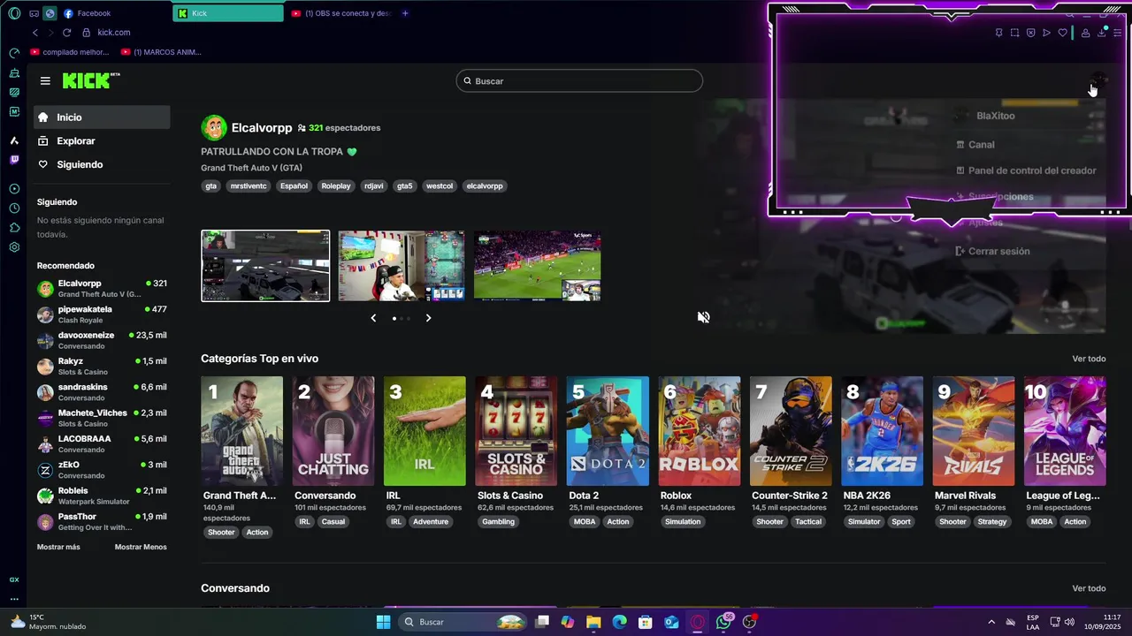The width and height of the screenshot is (1132, 636).
Task: Click the browser reload button
Action: click(66, 33)
